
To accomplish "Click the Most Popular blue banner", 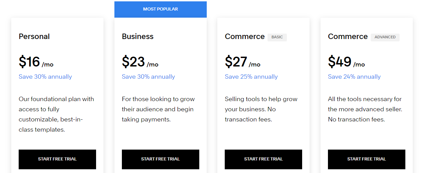I will click(x=160, y=9).
